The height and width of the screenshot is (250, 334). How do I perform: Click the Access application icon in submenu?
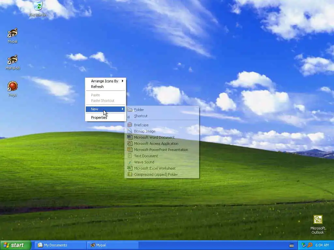pos(130,144)
